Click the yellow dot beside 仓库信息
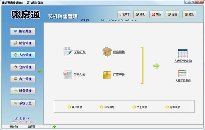Viewport: 205px width, 130px height. (167, 107)
